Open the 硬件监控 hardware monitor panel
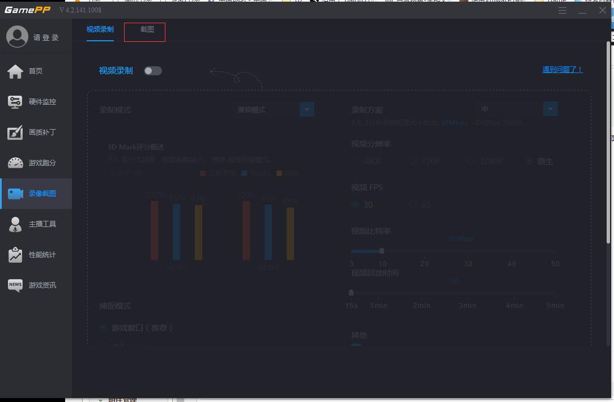This screenshot has height=402, width=614. (x=36, y=102)
